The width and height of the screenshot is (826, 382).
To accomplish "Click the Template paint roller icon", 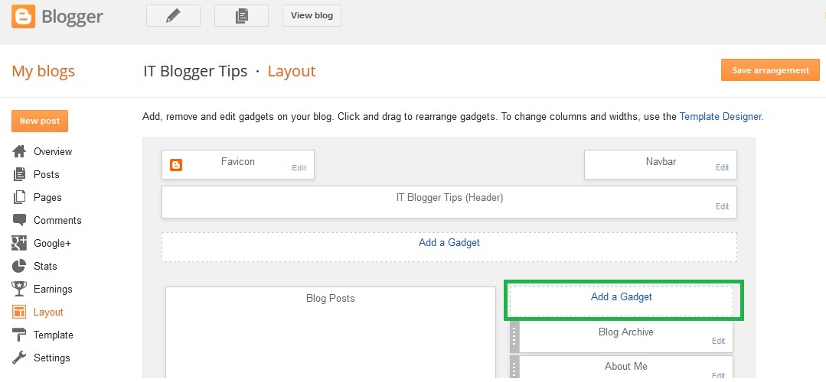I will [19, 335].
